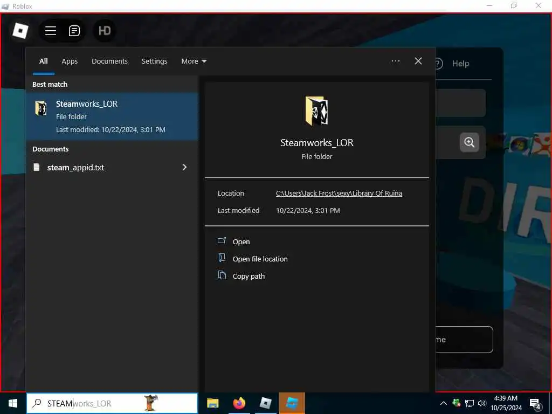Click Copy path action
552x414 pixels.
[249, 277]
